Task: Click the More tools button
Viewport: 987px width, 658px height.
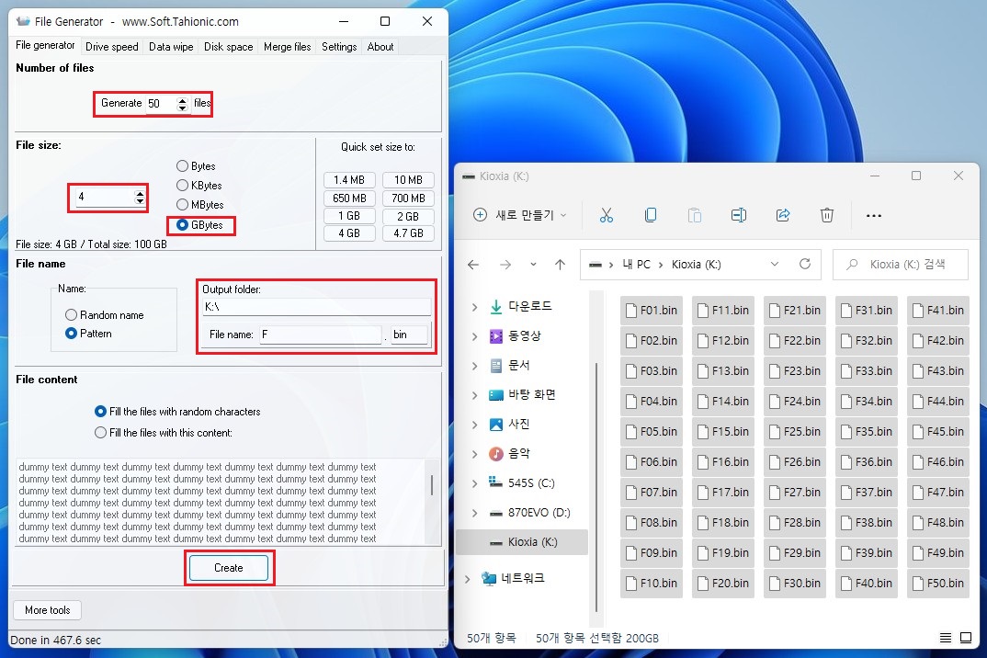Action: coord(47,610)
